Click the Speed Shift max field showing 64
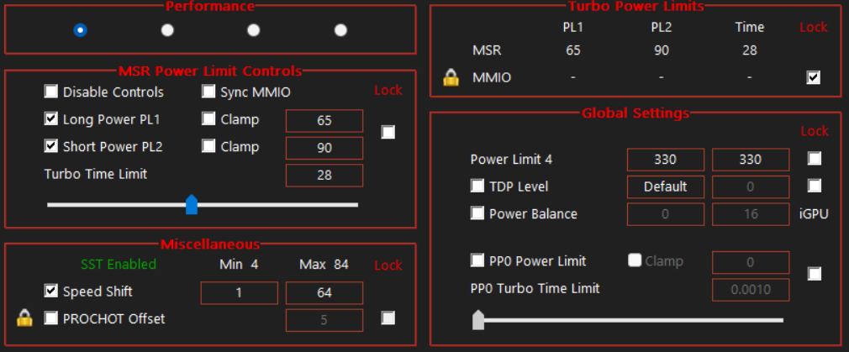The height and width of the screenshot is (352, 849). (324, 293)
